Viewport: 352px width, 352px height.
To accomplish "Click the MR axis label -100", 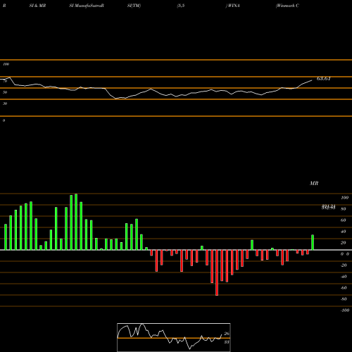I will coord(345,310).
